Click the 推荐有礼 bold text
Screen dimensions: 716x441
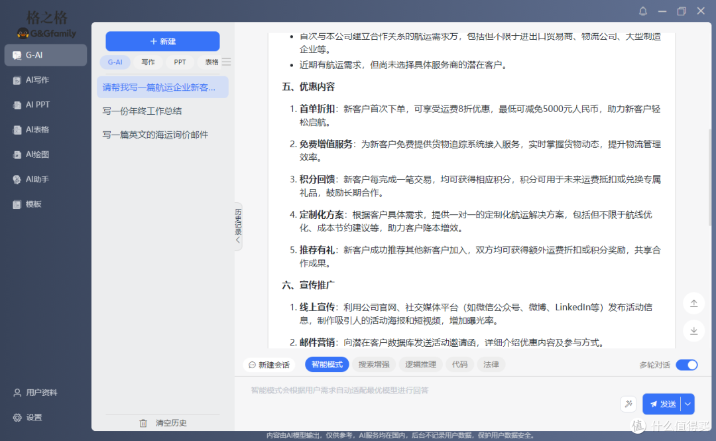click(317, 250)
